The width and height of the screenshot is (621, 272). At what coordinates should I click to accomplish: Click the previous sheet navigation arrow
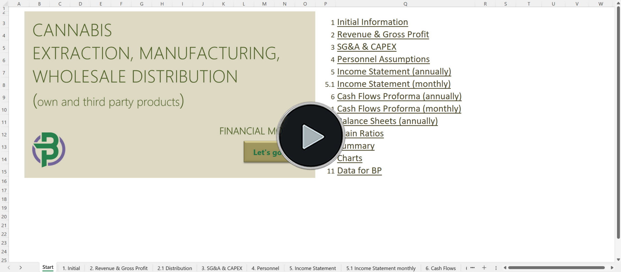[x=9, y=268]
